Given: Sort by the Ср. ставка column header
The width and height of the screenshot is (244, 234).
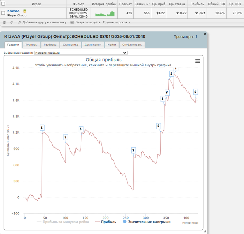Looking at the screenshot, I should click(x=177, y=4).
